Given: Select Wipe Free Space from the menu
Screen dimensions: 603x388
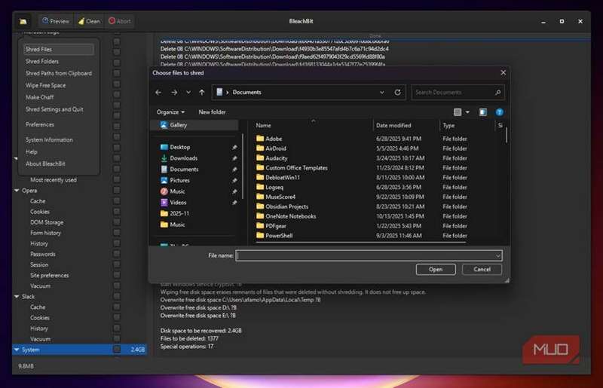Looking at the screenshot, I should tap(45, 85).
